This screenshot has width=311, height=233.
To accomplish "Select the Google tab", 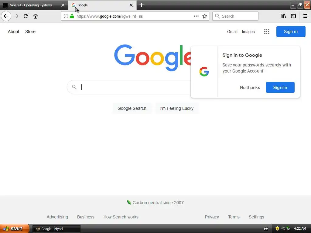I will pos(102,5).
